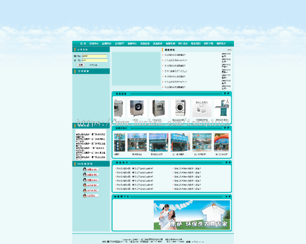Open first right-column article under 洗涤技术

point(187,168)
